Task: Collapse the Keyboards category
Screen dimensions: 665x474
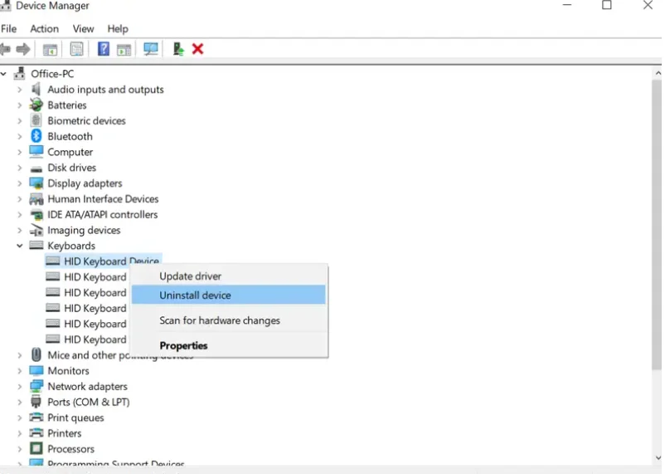Action: 20,246
